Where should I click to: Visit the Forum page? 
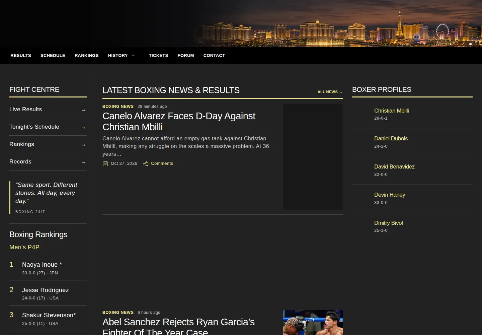186,56
